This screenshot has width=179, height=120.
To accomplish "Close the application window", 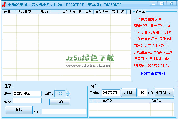I will click(x=171, y=4).
